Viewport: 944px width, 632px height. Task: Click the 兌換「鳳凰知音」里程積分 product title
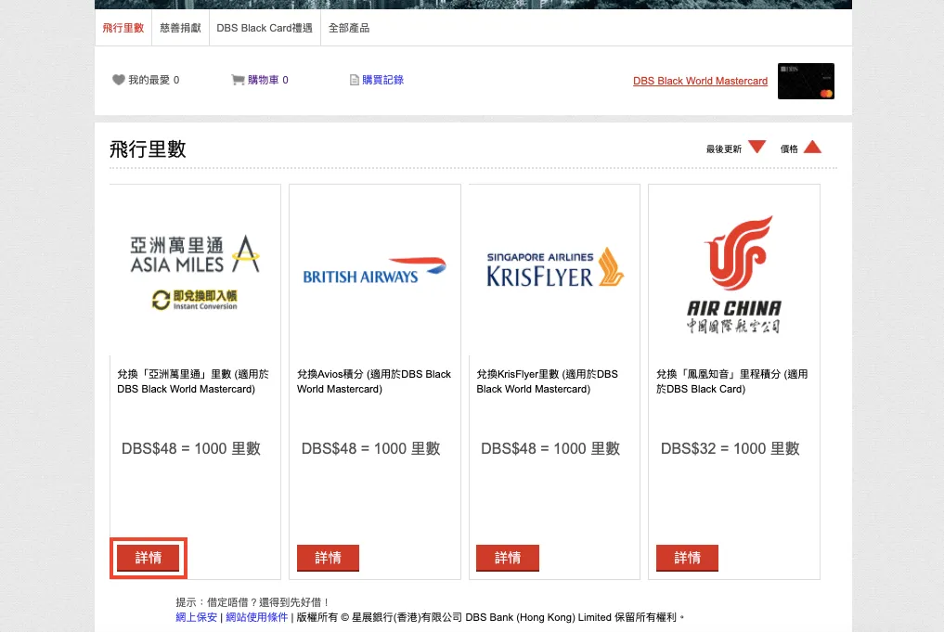pyautogui.click(x=732, y=381)
